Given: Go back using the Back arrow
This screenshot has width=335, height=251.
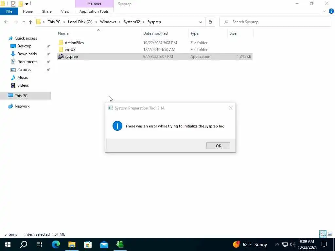Looking at the screenshot, I should (6, 22).
